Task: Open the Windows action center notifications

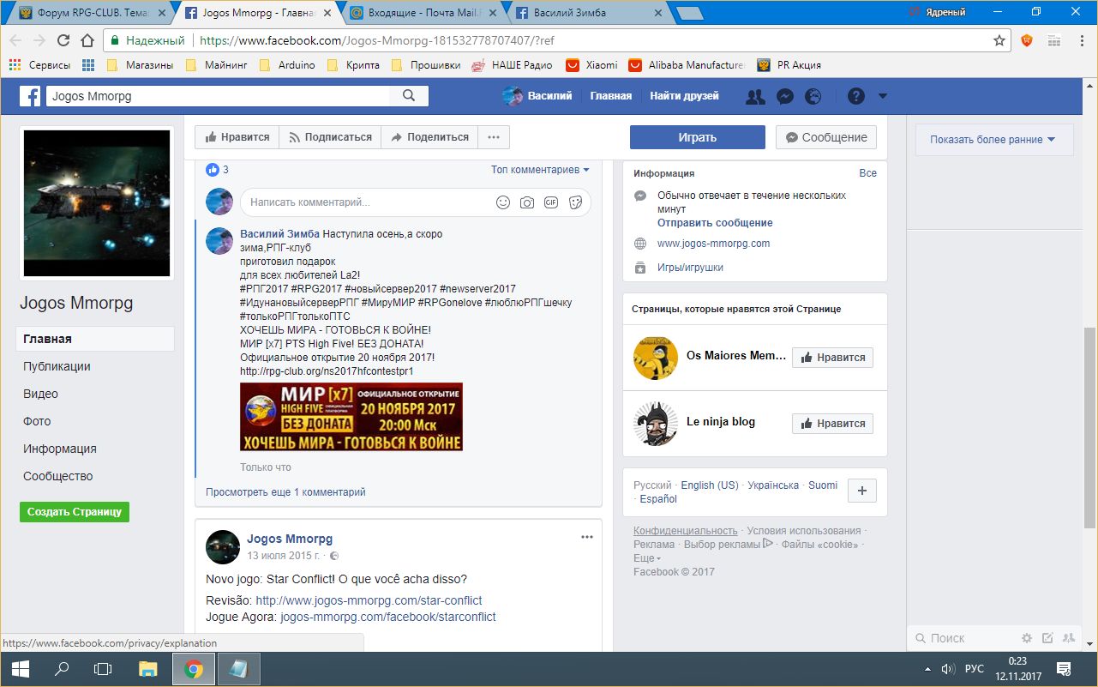Action: click(x=1064, y=669)
